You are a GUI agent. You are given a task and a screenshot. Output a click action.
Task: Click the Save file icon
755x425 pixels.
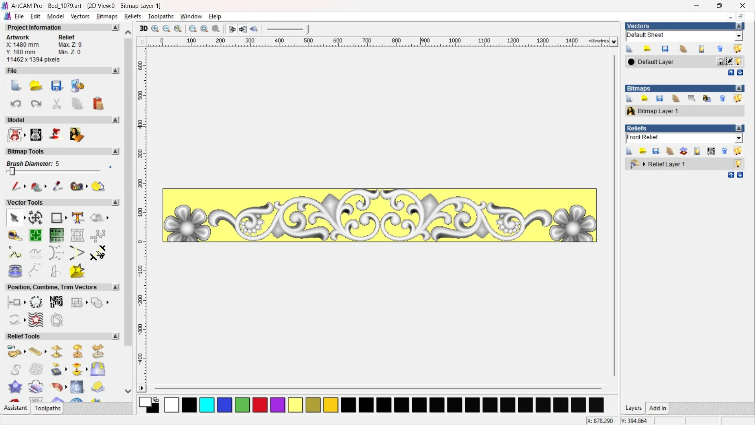57,86
